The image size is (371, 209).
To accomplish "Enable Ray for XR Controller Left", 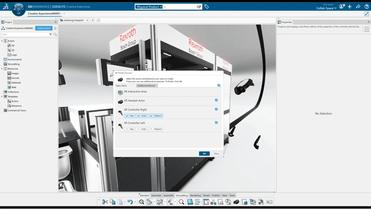I will coord(129,129).
